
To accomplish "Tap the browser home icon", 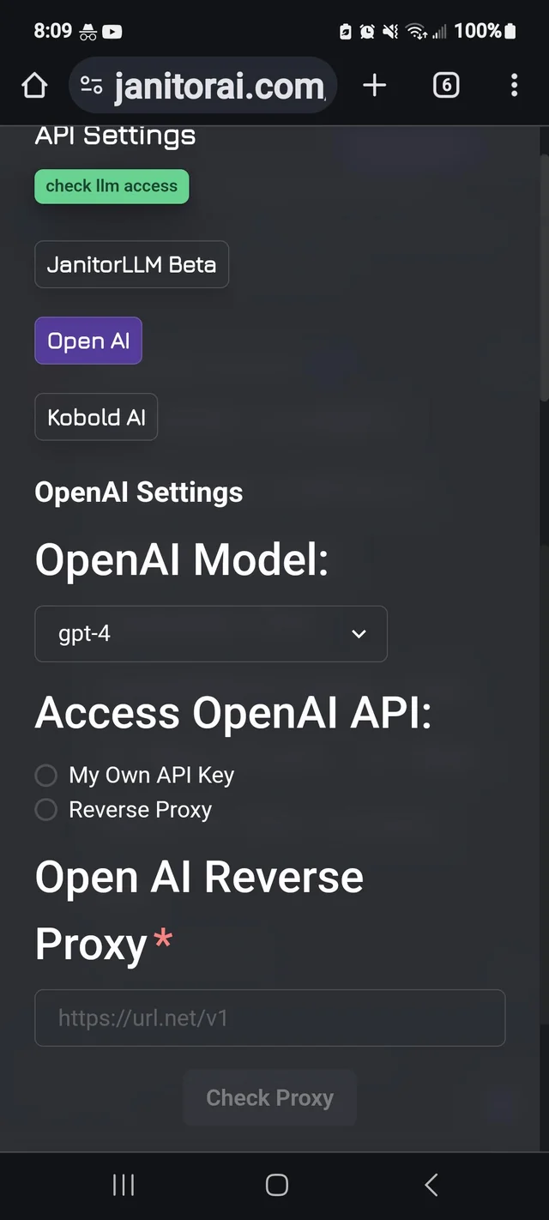I will (x=34, y=85).
